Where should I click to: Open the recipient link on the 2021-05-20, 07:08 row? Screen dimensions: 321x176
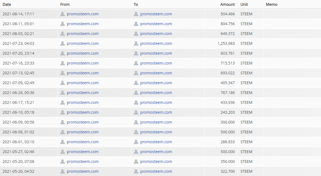(156, 162)
